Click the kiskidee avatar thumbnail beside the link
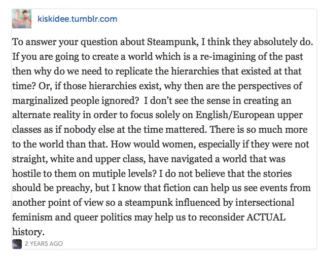321x256 pixels. coord(22,19)
